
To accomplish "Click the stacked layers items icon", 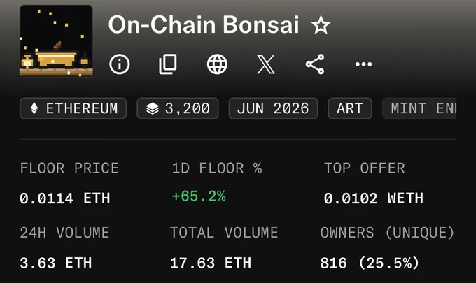I will pyautogui.click(x=153, y=108).
